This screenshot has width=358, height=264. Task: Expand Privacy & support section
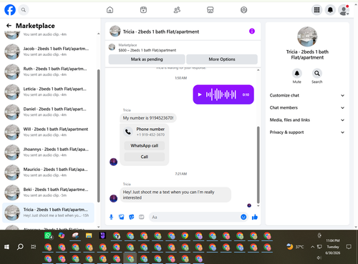pos(307,132)
